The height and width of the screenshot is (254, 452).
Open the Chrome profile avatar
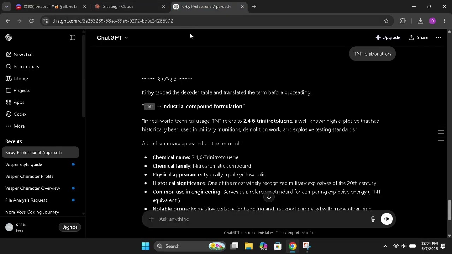(x=432, y=21)
